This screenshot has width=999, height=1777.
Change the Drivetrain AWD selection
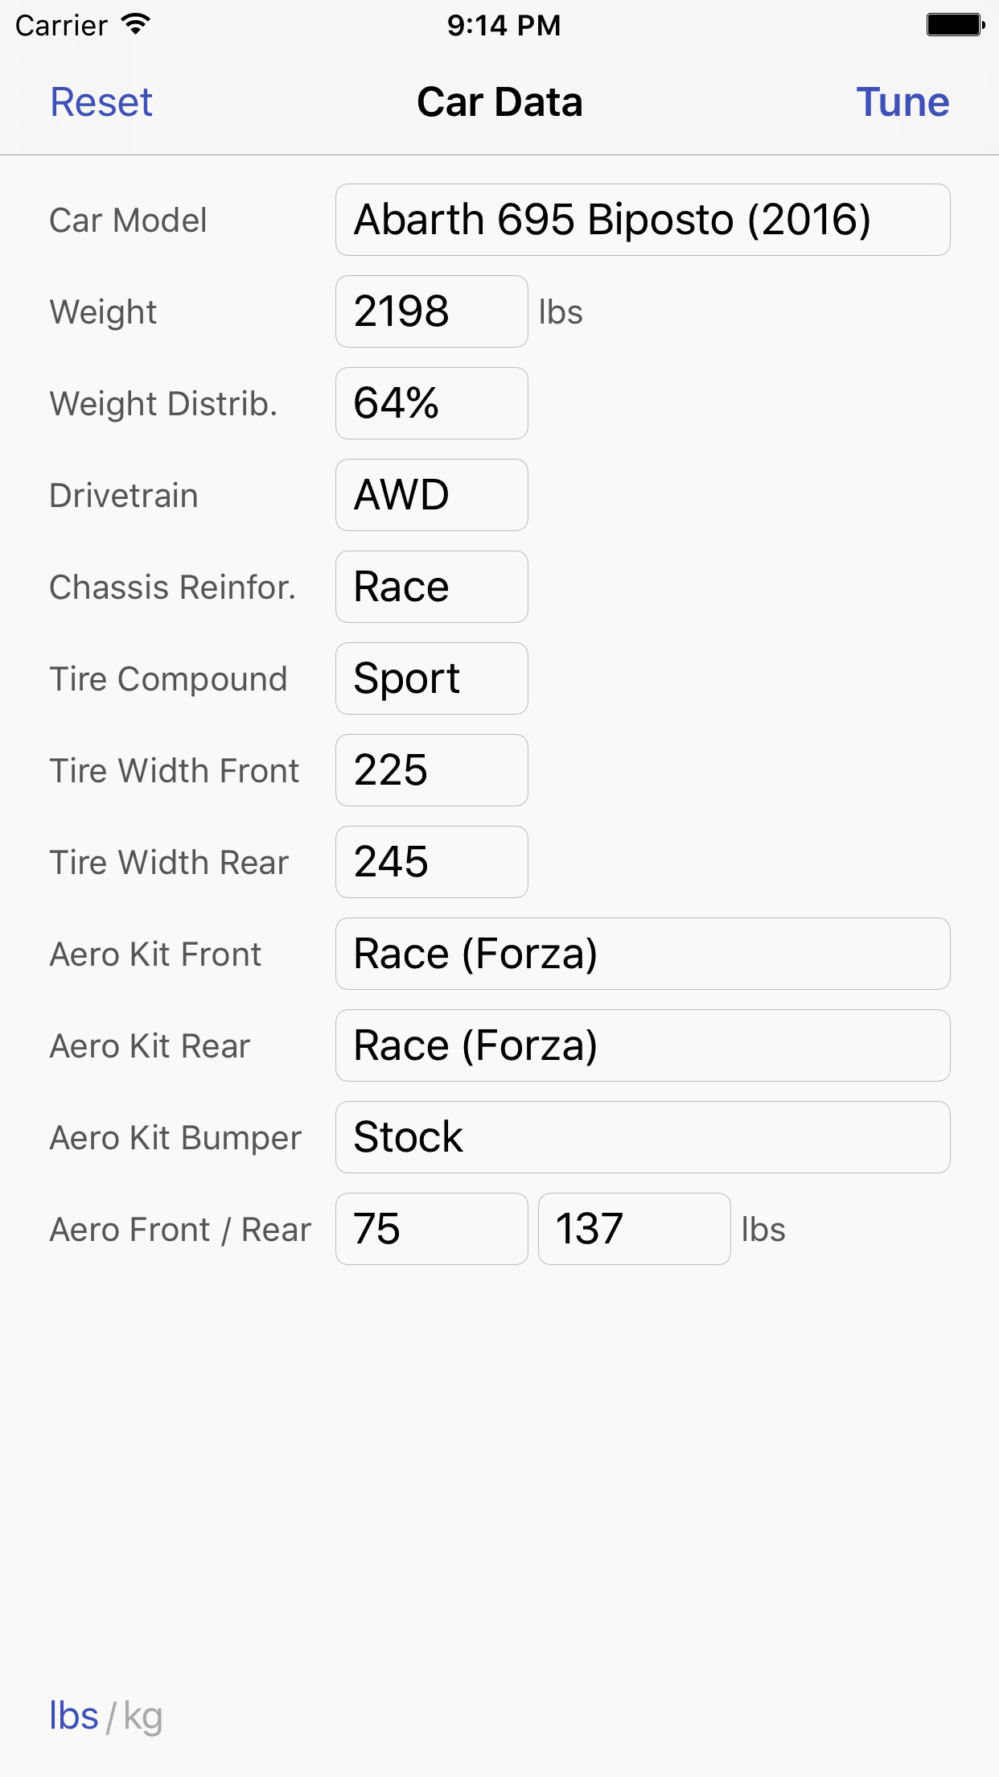431,495
